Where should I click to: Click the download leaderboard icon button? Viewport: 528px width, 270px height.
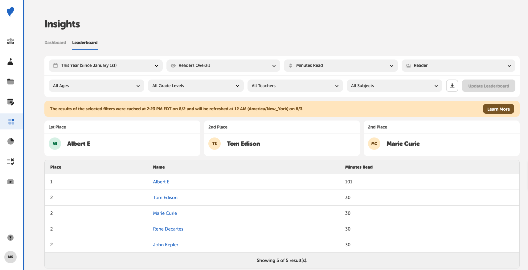click(452, 86)
